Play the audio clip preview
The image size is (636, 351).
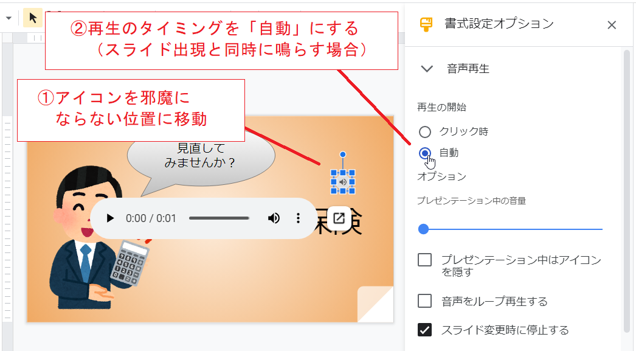110,218
